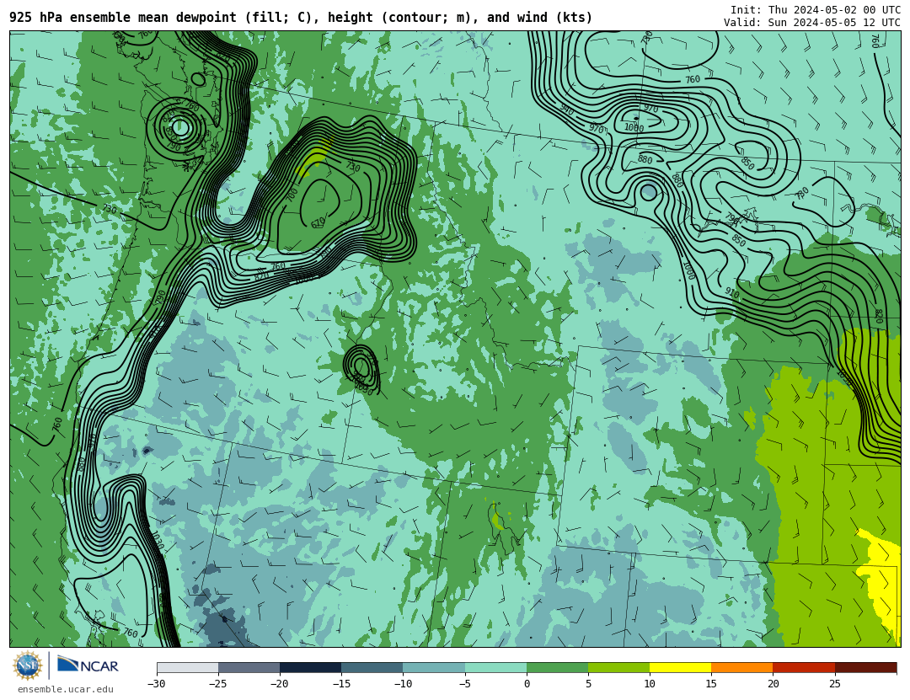Click the 10 colorbar label
This screenshot has height=700, width=910.
[x=650, y=684]
